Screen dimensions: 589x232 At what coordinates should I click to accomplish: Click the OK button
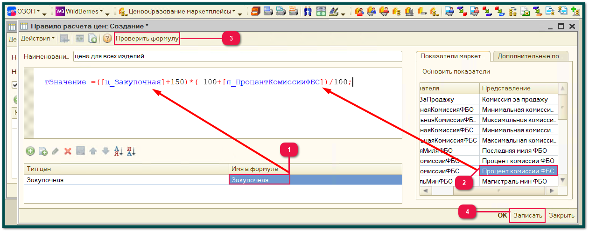click(502, 216)
